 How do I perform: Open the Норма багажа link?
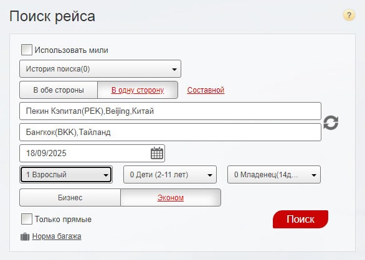coord(57,236)
